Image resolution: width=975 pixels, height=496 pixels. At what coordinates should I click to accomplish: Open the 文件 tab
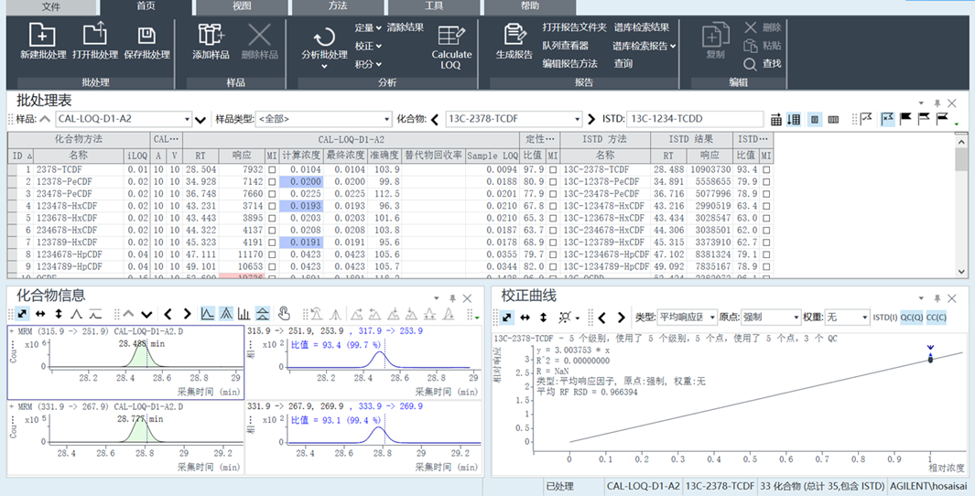(51, 6)
